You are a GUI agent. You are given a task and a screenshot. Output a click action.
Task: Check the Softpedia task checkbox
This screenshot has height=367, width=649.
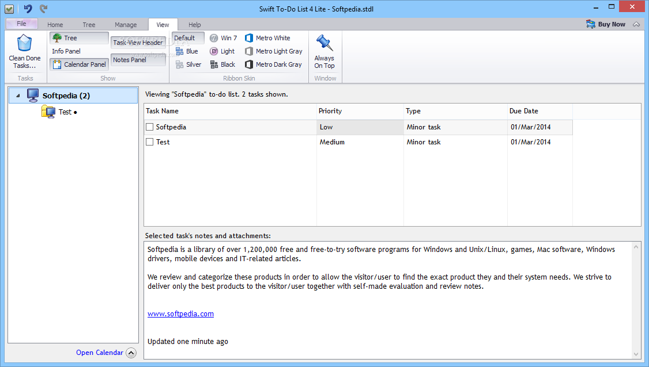150,127
